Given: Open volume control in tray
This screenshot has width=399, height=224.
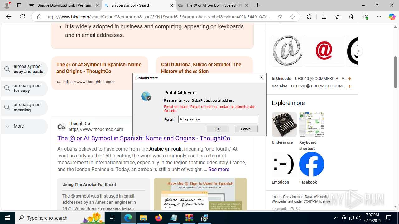Looking at the screenshot, I should pos(359,218).
